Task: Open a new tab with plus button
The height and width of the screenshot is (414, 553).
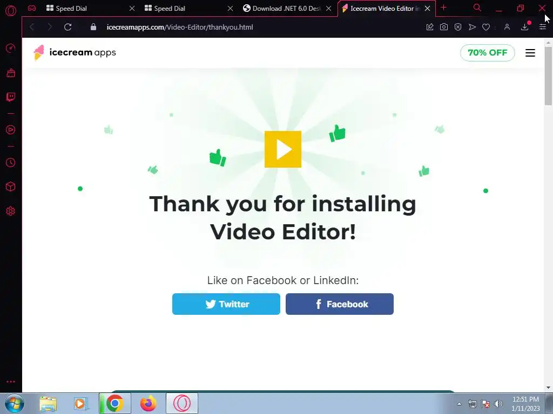Action: [x=444, y=8]
